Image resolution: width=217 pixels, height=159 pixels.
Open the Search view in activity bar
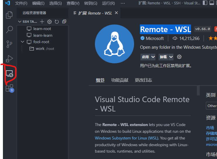coord(9,29)
